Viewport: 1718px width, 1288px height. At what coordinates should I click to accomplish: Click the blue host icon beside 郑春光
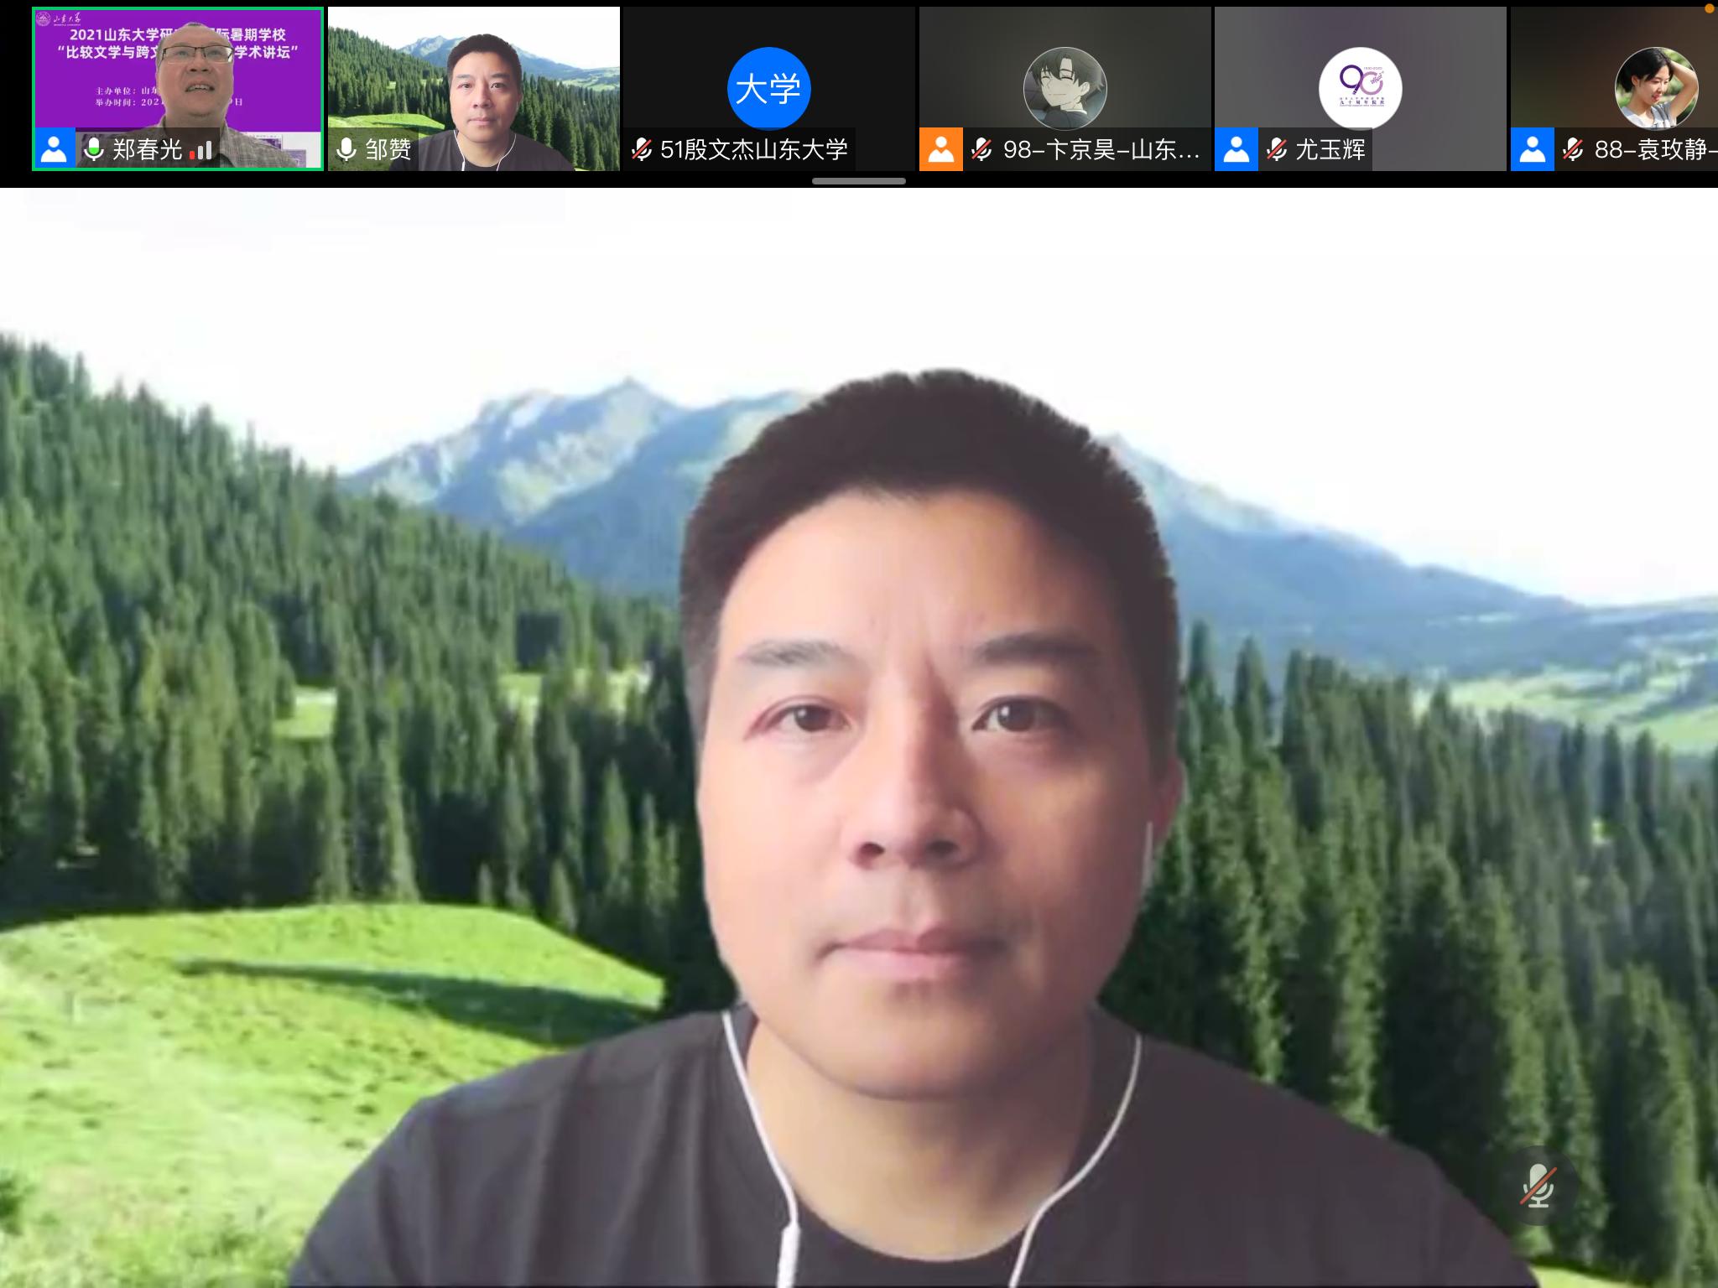pos(54,150)
